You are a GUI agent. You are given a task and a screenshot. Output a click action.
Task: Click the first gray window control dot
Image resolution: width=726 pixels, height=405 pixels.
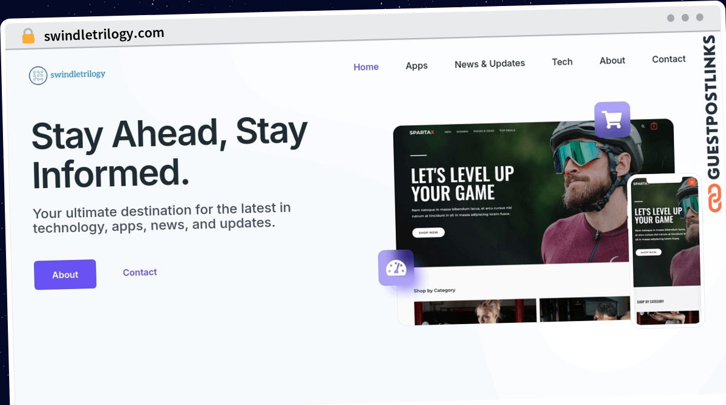click(x=671, y=18)
